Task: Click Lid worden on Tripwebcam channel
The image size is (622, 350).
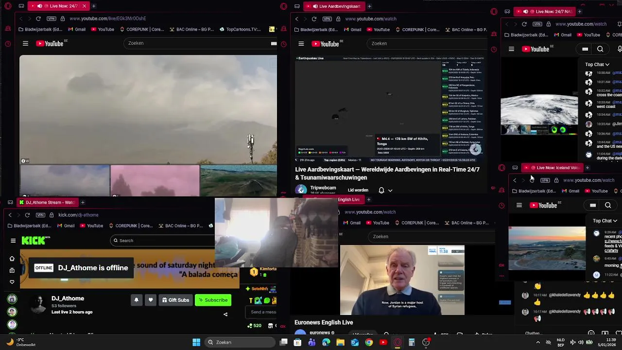Action: click(x=358, y=190)
